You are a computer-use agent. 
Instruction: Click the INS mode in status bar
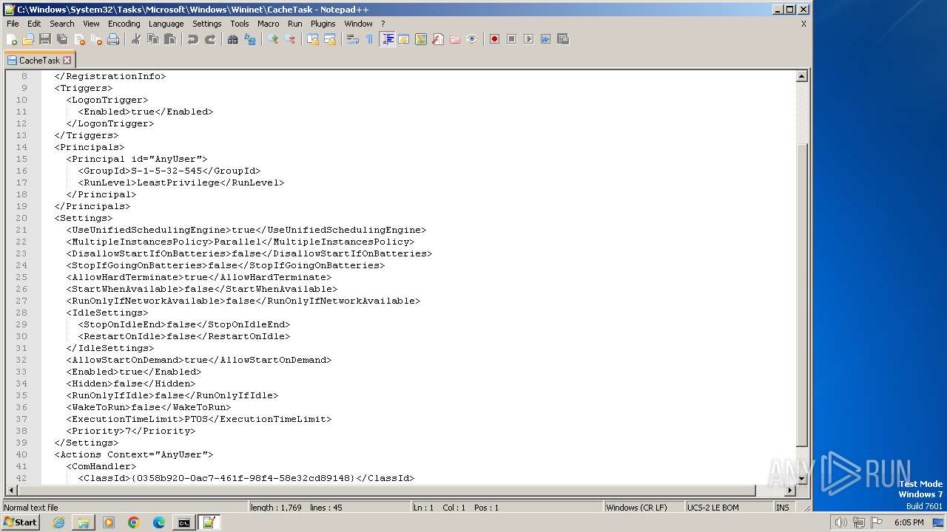[783, 508]
